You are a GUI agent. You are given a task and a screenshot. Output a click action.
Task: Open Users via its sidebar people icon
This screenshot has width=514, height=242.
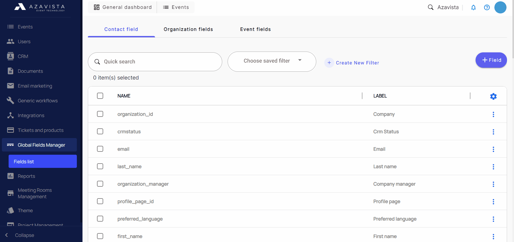10,41
